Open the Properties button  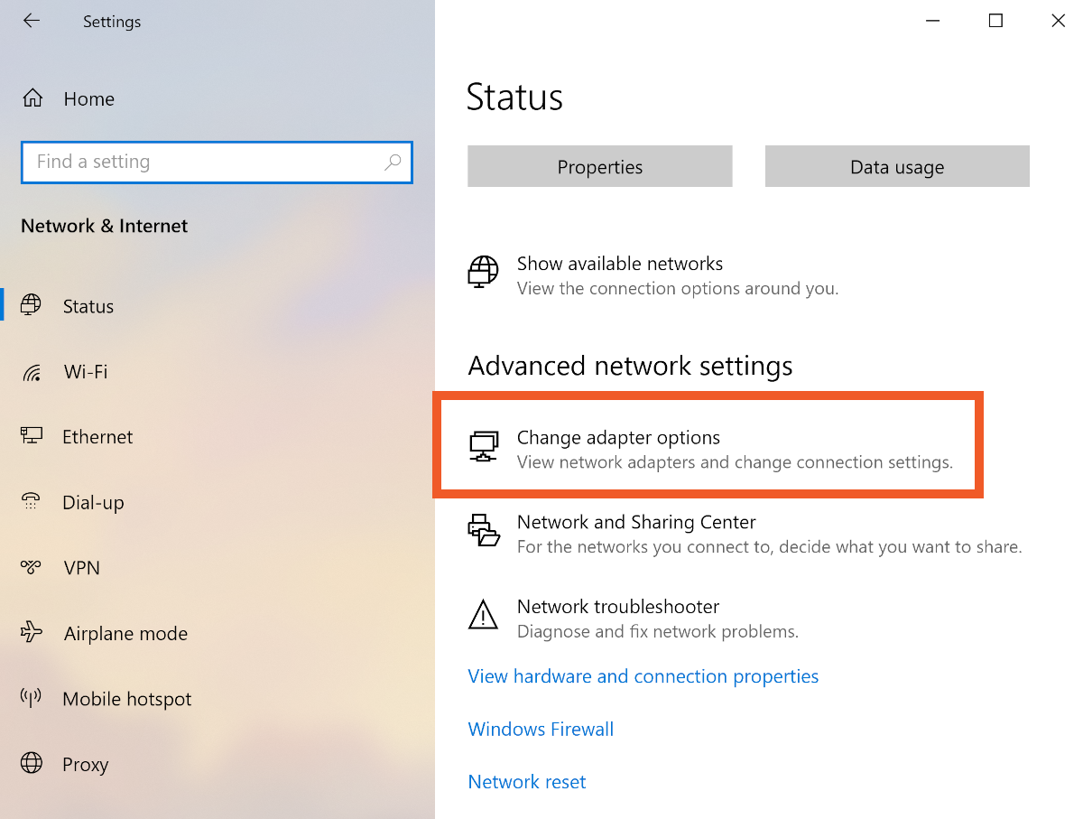pos(600,167)
